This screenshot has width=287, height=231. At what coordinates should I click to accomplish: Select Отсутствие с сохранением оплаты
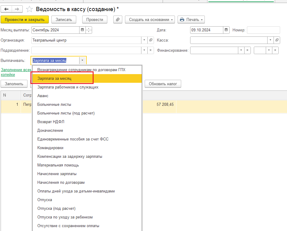(x=87, y=226)
